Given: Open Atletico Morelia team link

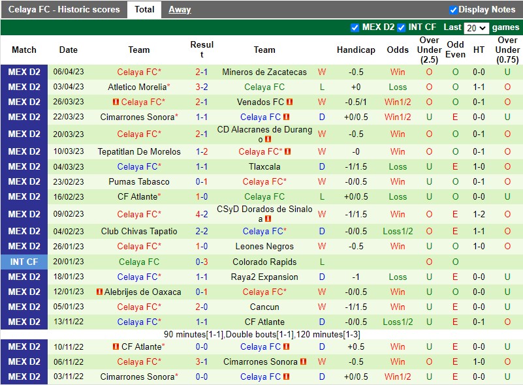Looking at the screenshot, I should [137, 87].
